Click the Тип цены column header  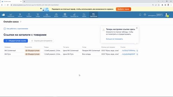point(66,47)
